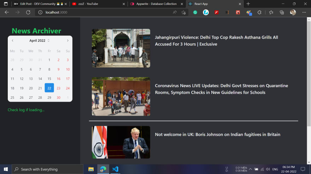Click the Boris Johnson article thumbnail
Image resolution: width=311 pixels, height=174 pixels.
click(x=121, y=142)
